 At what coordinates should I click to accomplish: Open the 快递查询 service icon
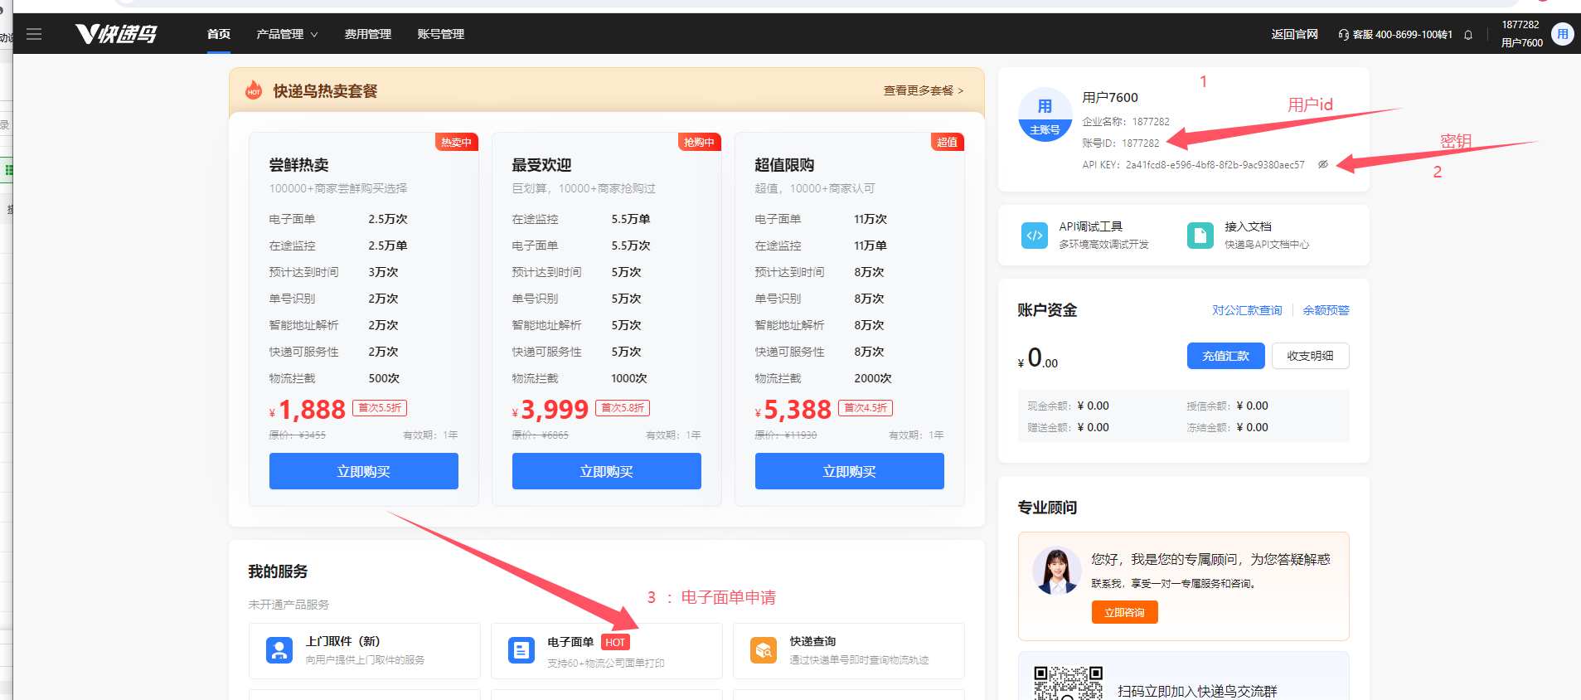pyautogui.click(x=764, y=650)
